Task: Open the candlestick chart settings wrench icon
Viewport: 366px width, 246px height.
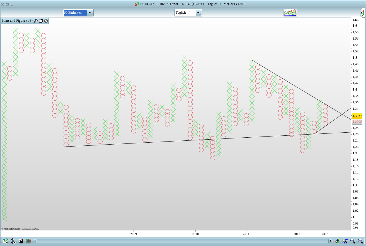Action: 337,241
